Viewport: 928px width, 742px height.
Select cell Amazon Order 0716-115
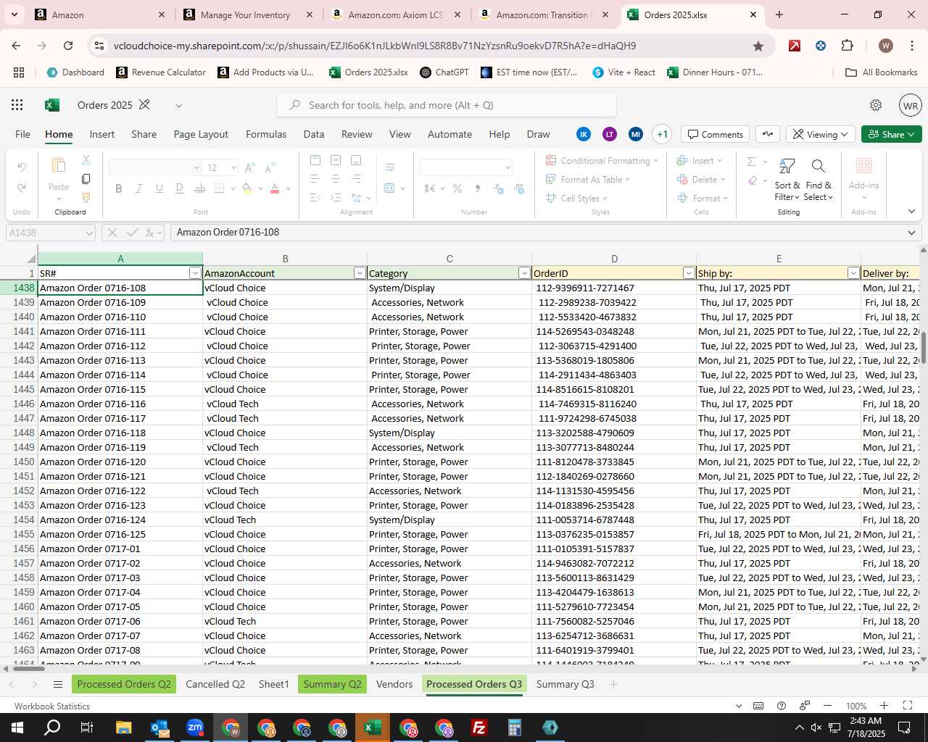coord(120,389)
